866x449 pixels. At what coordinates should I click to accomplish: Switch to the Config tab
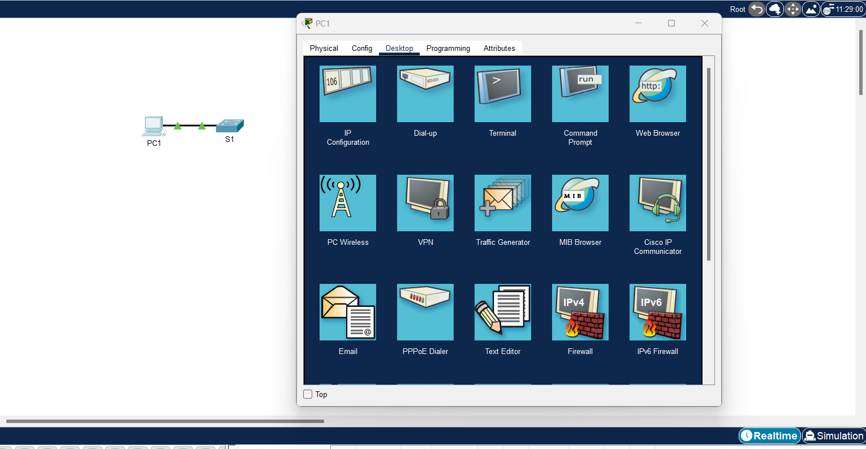pos(361,48)
